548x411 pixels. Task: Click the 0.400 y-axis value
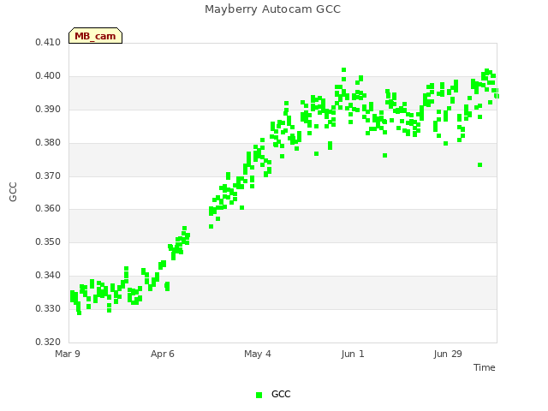click(48, 76)
